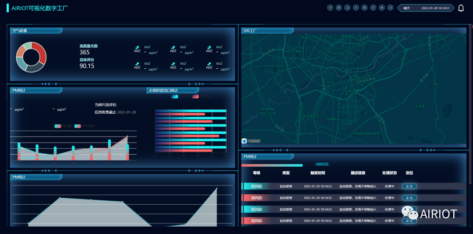Click the 等级 column header
This screenshot has width=473, height=234.
pos(256,173)
